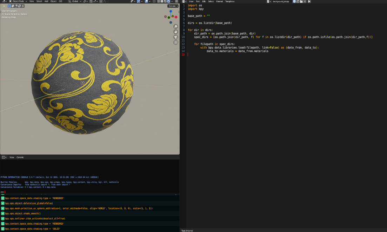Click the pan view hand icon

tap(176, 32)
